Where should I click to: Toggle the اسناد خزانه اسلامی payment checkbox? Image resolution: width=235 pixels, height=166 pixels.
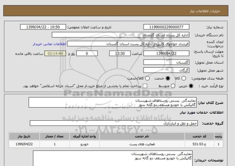coord(145,86)
